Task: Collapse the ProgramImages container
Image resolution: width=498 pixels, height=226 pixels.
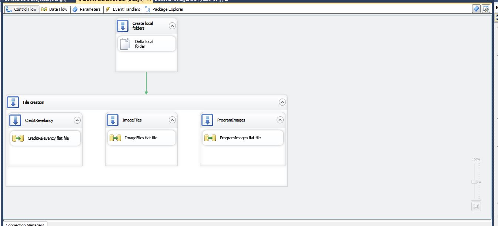Action: coord(280,120)
